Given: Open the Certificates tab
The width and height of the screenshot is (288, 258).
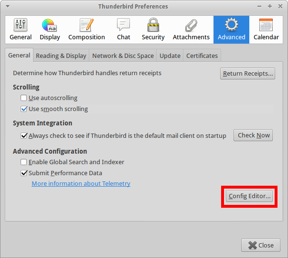Looking at the screenshot, I should point(202,56).
